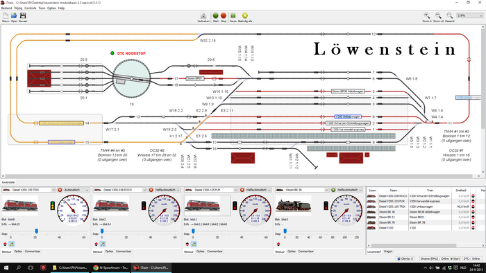Toggle the function light icon in V200.150 TRIX panel
Viewport: 486px width, 273px height.
click(x=12, y=244)
